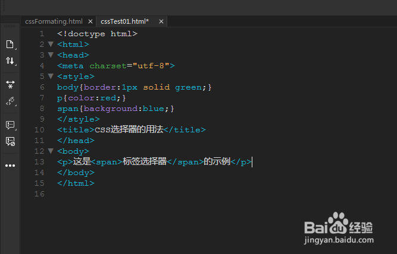The image size is (397, 254).
Task: Switch to the cssFormating.html tab
Action: 54,21
